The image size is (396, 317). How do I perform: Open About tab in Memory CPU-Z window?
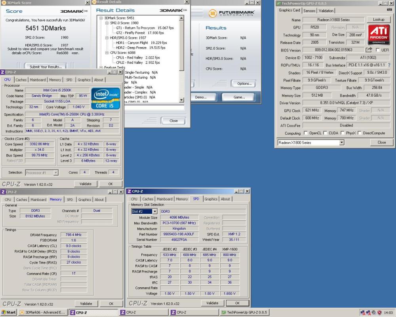[99, 200]
